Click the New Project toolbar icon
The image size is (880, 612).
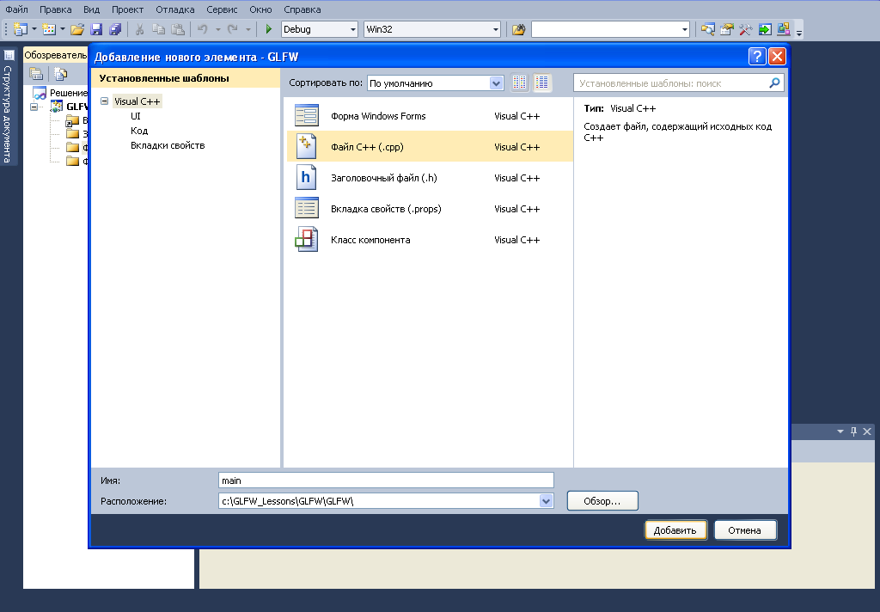(21, 29)
